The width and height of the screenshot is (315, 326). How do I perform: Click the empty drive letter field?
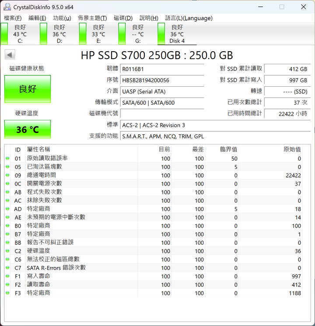pyautogui.click(x=162, y=114)
